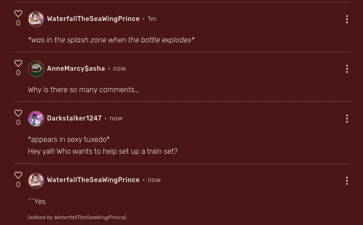Visit Darkstalker1247 username link
The image size is (363, 225).
74,118
